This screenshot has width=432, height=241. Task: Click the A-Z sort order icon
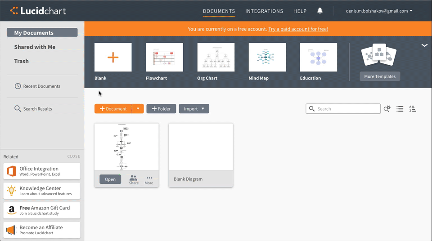(413, 109)
